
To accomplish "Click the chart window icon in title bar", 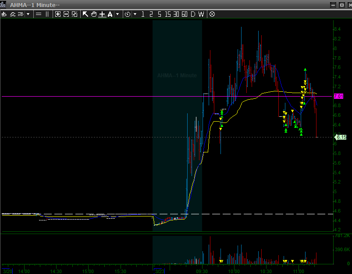I will 3,4.
